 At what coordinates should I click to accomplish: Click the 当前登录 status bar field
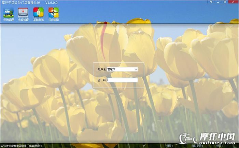(197, 146)
